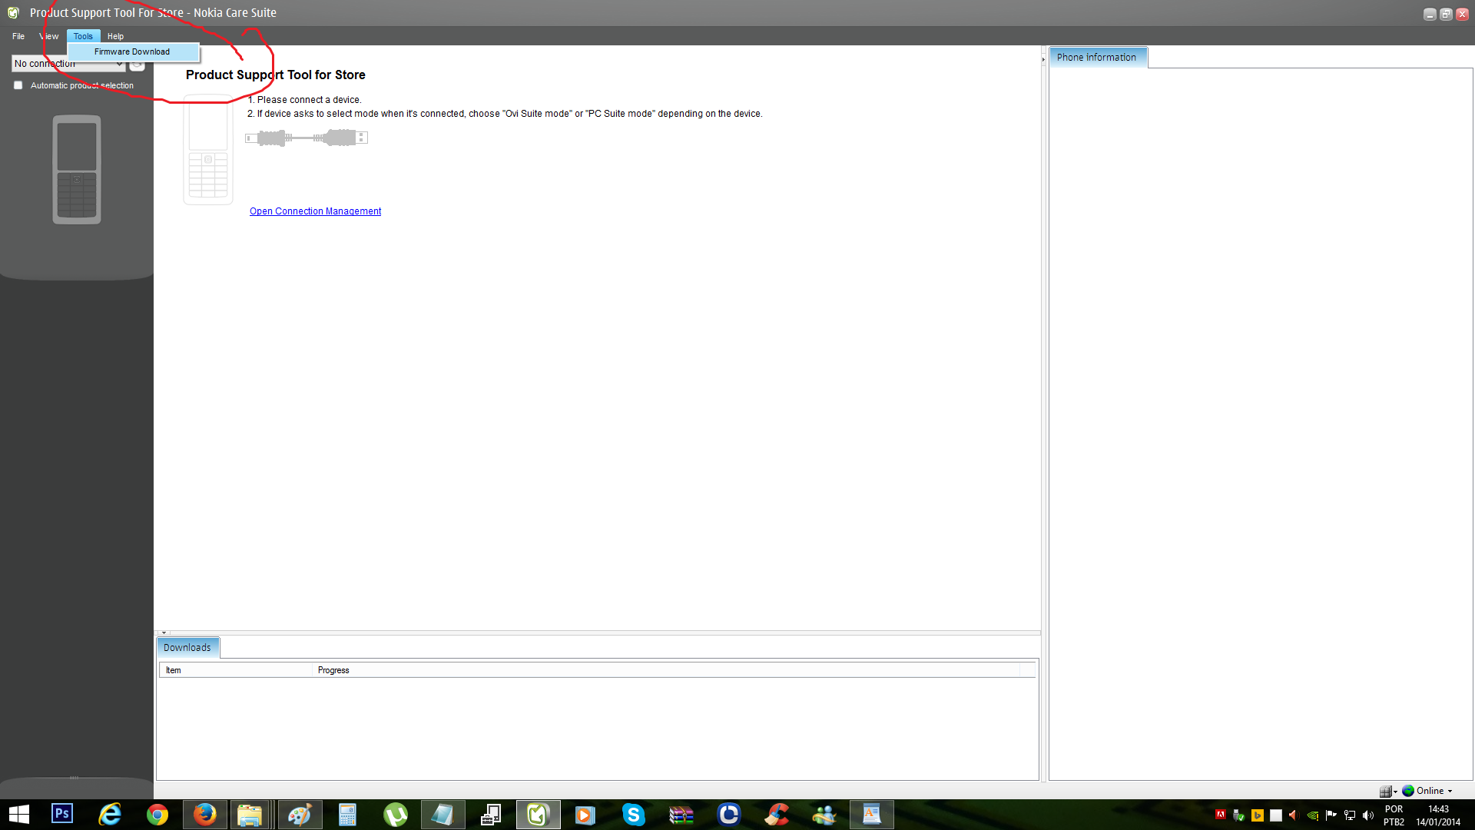Click the green globe Online icon
The image size is (1475, 830).
coord(1408,791)
